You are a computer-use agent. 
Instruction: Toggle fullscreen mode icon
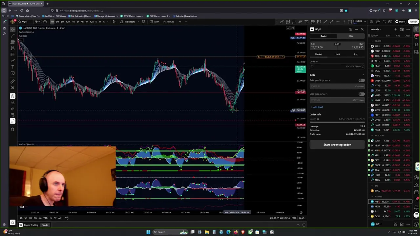click(x=384, y=22)
